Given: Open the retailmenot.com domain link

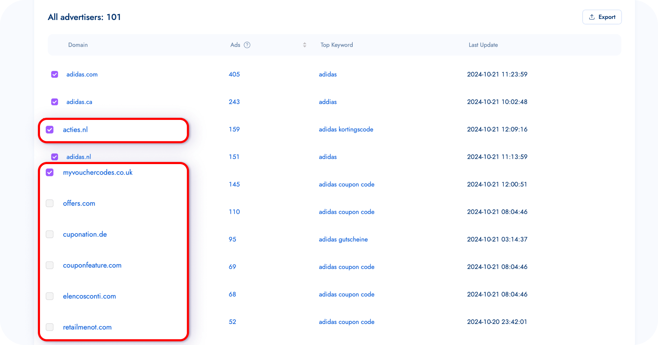Looking at the screenshot, I should tap(87, 327).
